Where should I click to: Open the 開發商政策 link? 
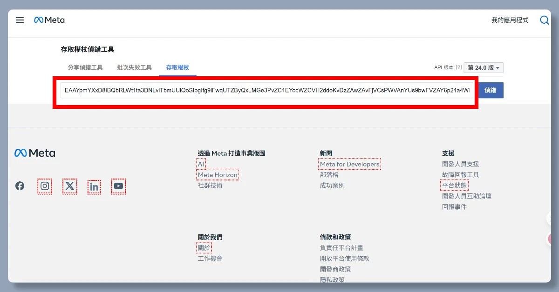pyautogui.click(x=335, y=269)
